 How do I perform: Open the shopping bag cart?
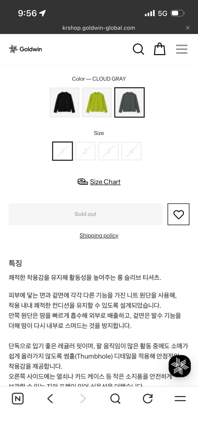[x=159, y=49]
